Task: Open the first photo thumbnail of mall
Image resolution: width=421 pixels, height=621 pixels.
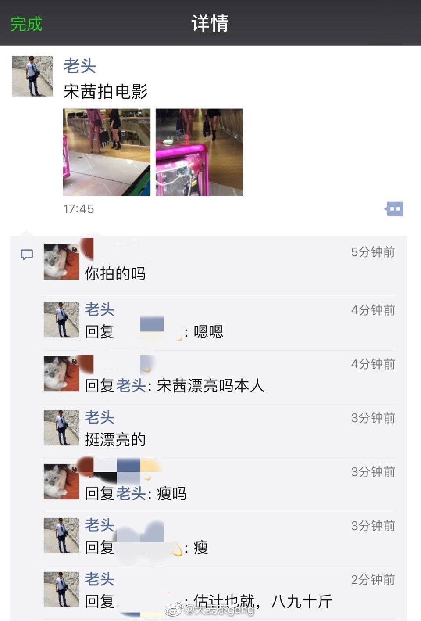Action: pos(107,152)
